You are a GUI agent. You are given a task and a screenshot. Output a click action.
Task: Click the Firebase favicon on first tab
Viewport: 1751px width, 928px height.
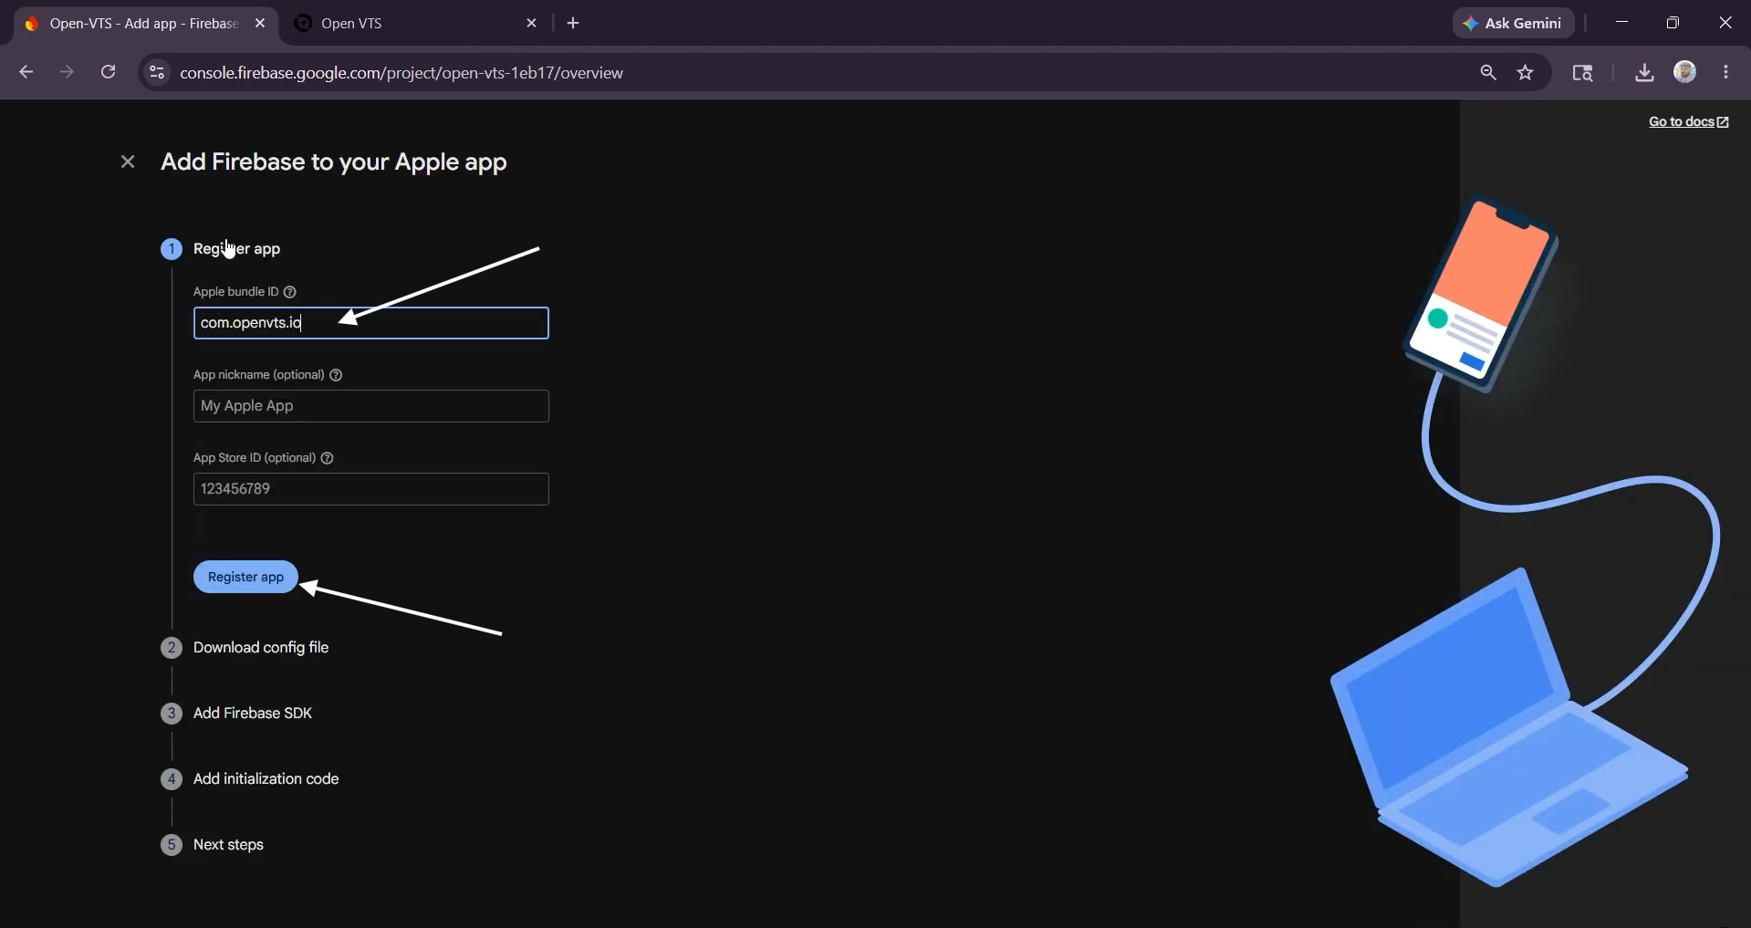click(x=32, y=23)
